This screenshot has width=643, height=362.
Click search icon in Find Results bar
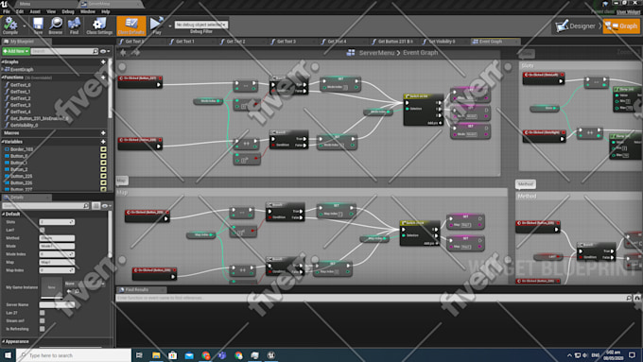click(629, 298)
